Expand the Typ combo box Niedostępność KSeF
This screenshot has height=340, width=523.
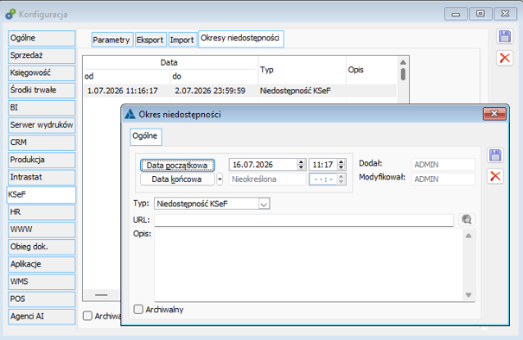pos(264,204)
